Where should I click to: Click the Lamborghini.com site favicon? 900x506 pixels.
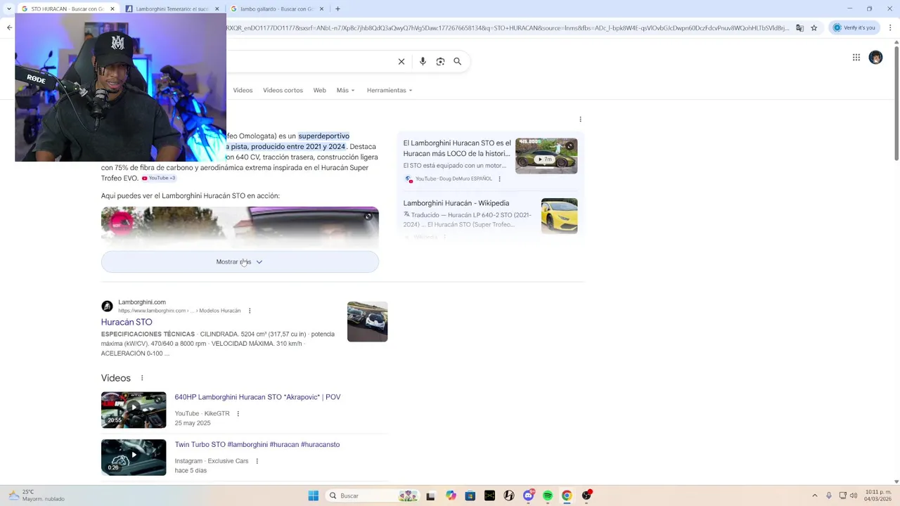[x=107, y=306]
